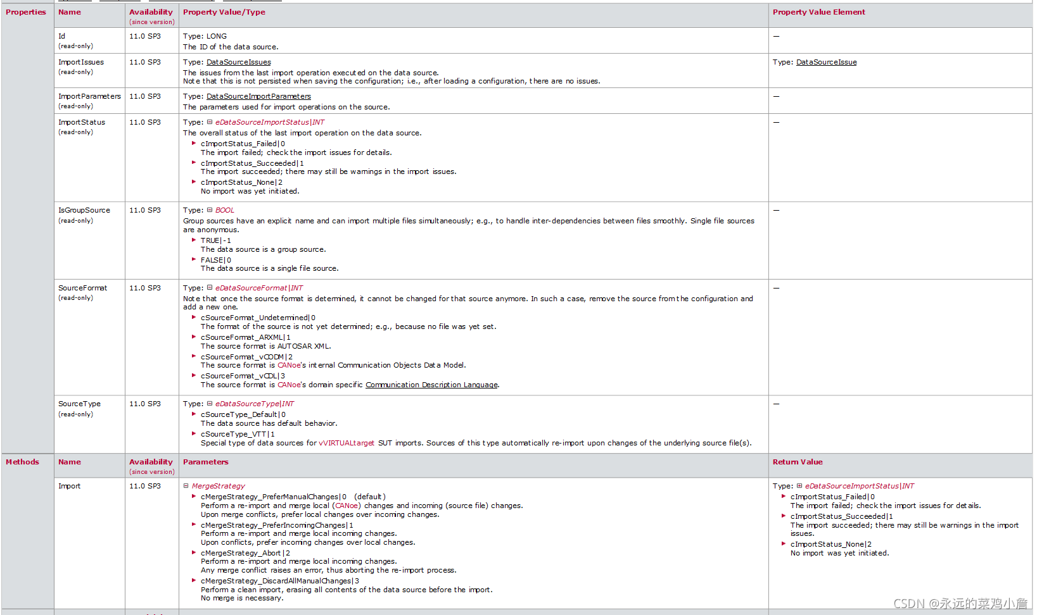Click 11.0 SP3 in the SourceType row
Screen dimensions: 1037x615
click(x=145, y=404)
